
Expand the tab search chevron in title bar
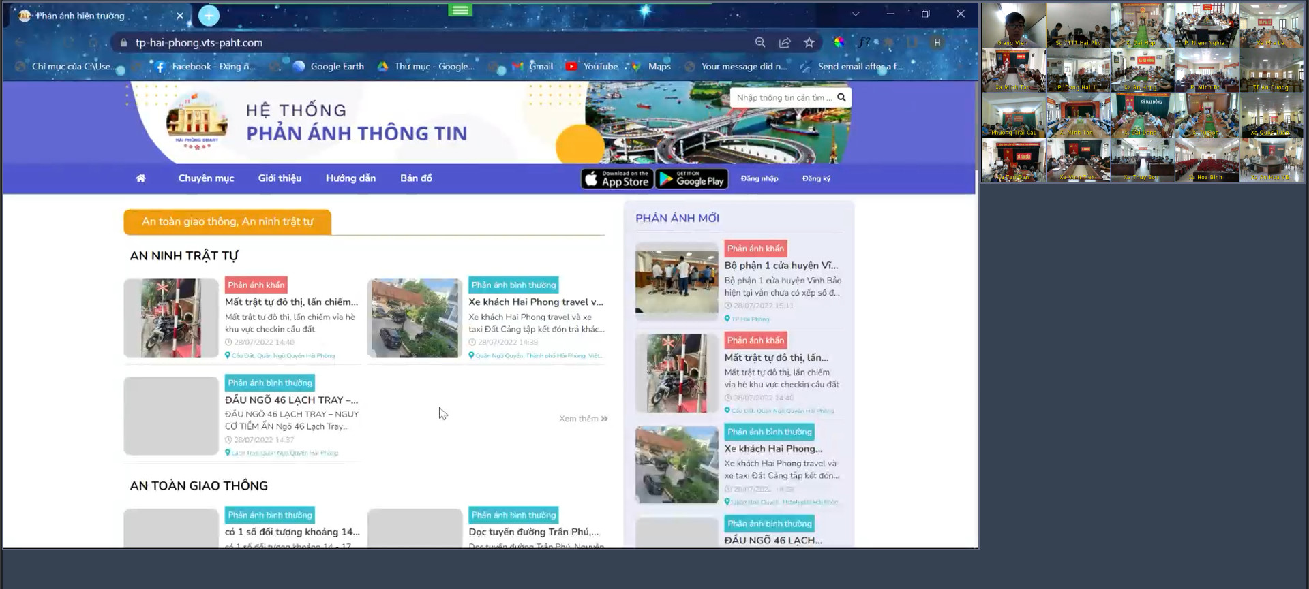tap(855, 14)
